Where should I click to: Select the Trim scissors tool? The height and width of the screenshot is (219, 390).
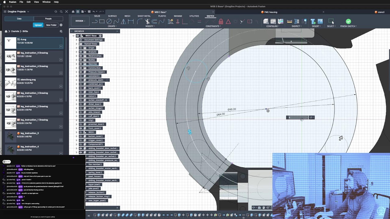point(147,21)
